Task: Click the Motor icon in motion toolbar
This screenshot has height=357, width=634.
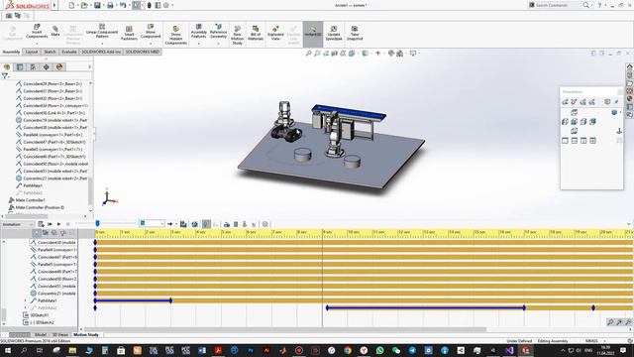Action: (x=227, y=224)
